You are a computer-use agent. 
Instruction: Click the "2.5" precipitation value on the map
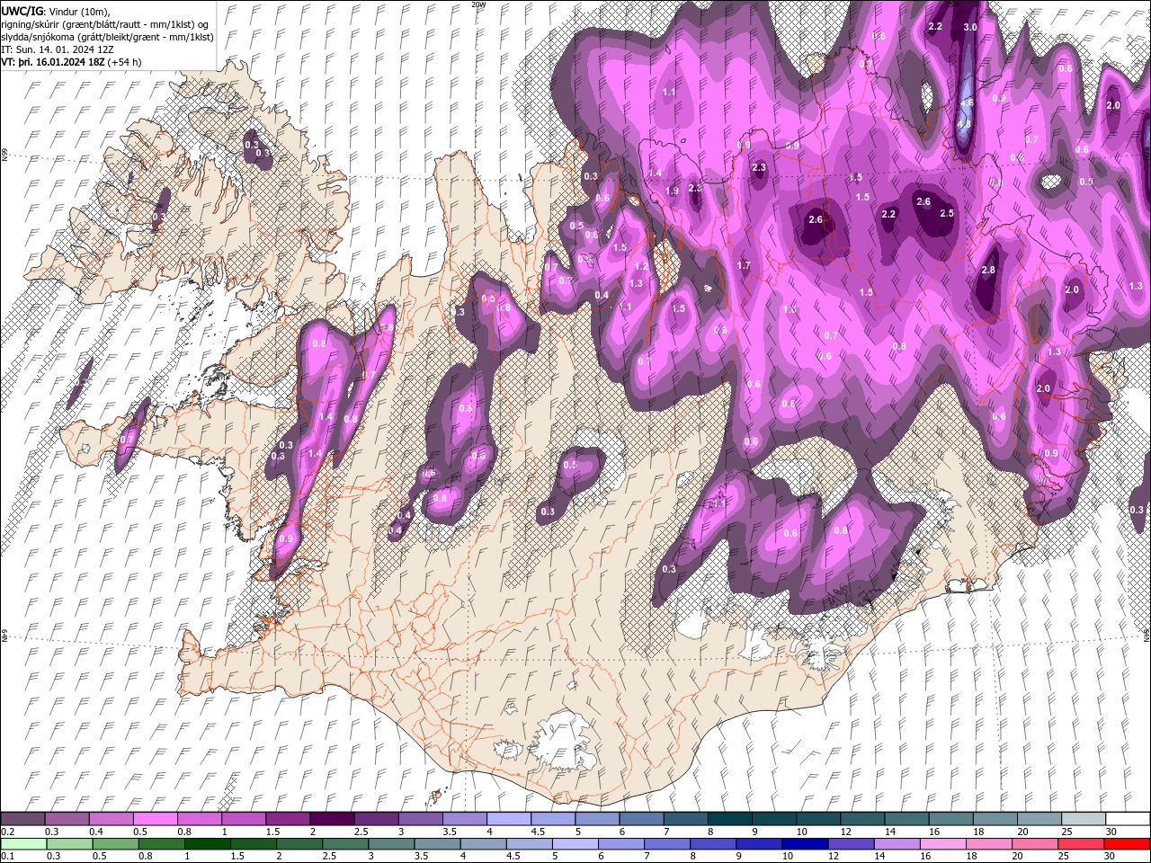[947, 213]
